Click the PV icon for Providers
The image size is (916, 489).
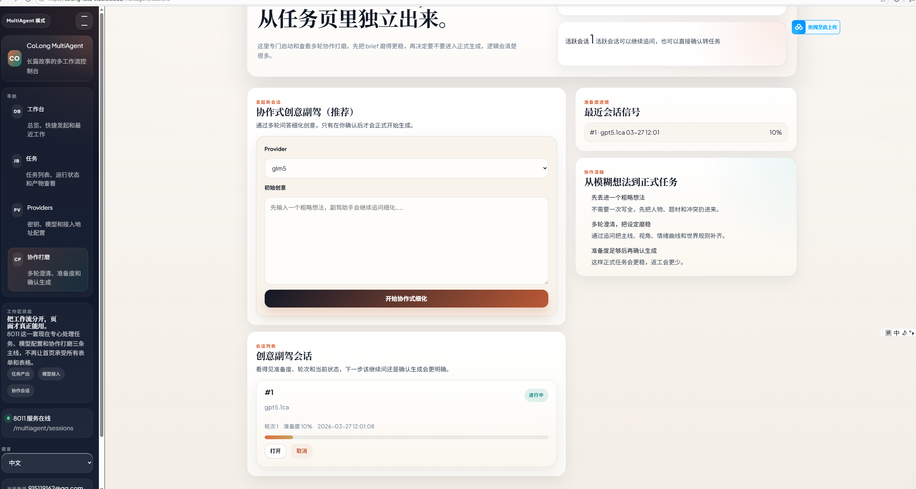click(17, 210)
